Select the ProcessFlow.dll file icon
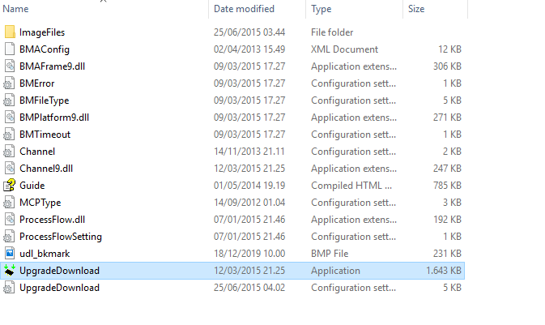Image resolution: width=545 pixels, height=325 pixels. (x=10, y=219)
